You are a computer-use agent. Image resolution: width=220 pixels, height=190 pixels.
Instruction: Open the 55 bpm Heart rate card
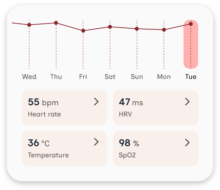[64, 108]
